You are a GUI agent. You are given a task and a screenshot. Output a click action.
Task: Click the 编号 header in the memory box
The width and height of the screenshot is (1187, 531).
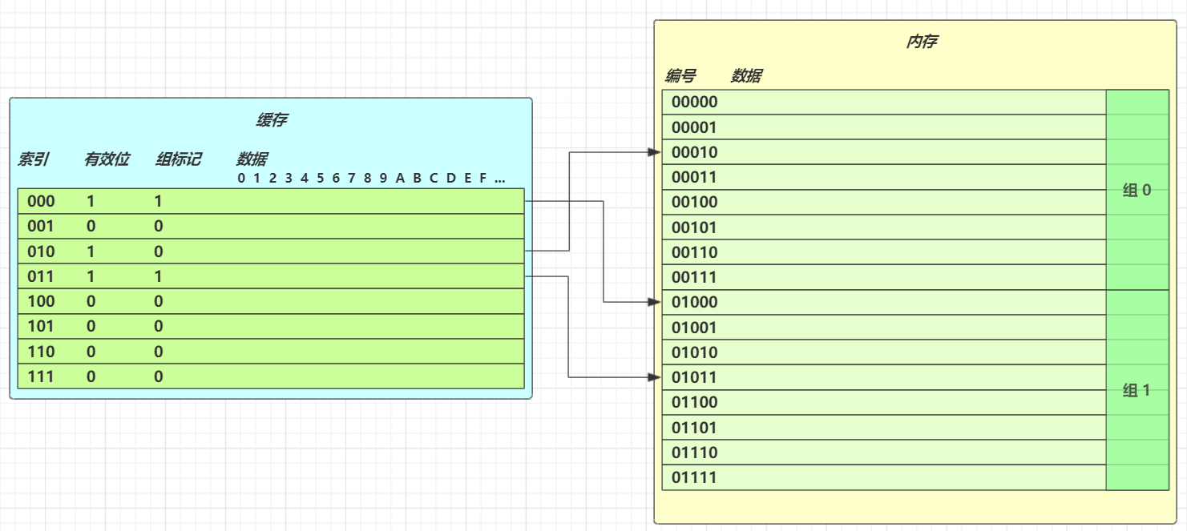pyautogui.click(x=680, y=76)
